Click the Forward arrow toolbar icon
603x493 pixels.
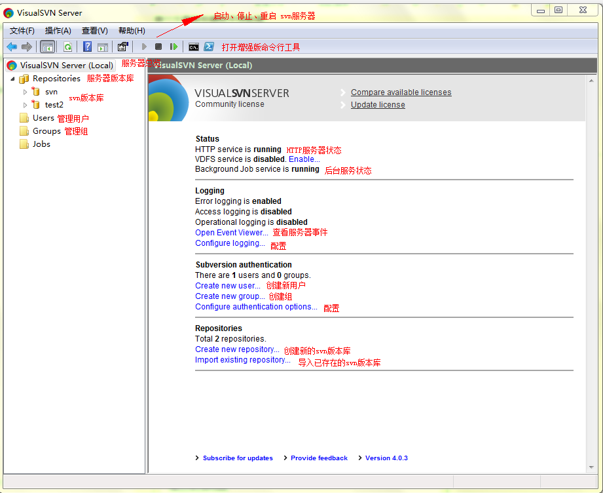click(27, 47)
